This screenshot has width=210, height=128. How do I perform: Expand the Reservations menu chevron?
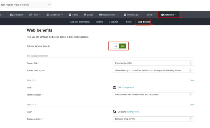117,15
